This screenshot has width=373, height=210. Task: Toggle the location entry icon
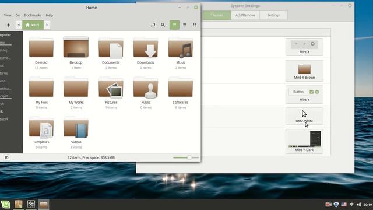coord(153,24)
